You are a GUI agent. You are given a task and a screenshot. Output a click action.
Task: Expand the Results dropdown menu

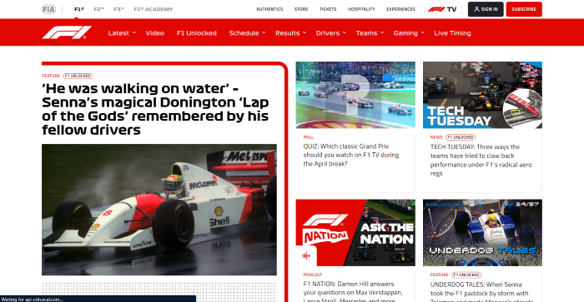(291, 33)
